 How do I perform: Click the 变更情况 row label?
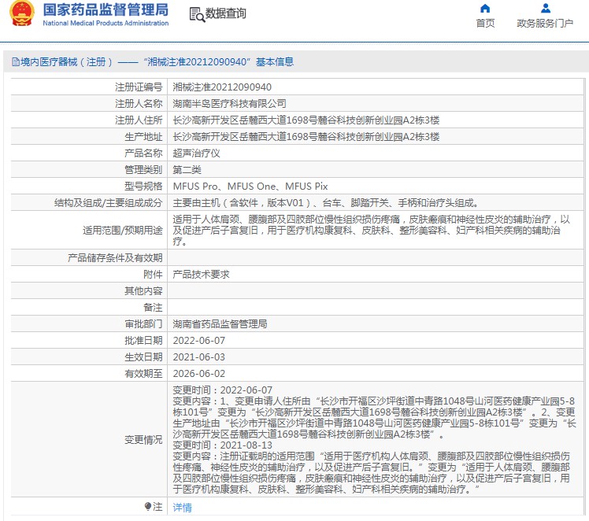tap(143, 440)
